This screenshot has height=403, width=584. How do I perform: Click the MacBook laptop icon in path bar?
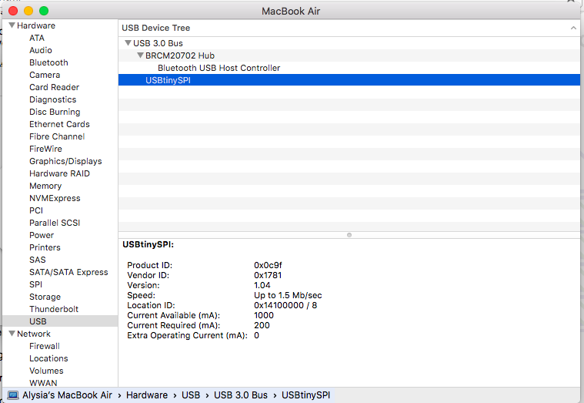(x=13, y=395)
